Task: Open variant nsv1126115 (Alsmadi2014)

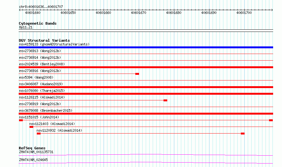Action: [x=42, y=97]
